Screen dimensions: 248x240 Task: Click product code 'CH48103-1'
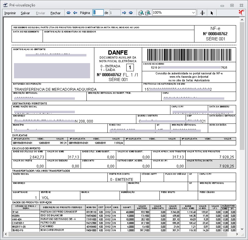(18, 223)
